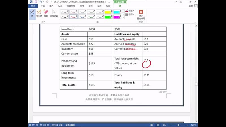Click the 120% zoom level button
The width and height of the screenshot is (226, 127).
194,125
